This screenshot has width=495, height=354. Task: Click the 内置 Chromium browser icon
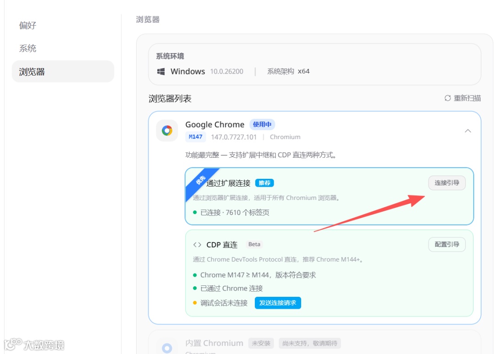coord(167,348)
